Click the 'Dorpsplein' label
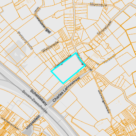Viewport: 136px width, 136px height. [33, 122]
